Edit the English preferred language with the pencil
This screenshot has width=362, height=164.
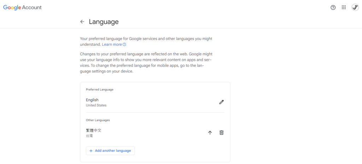coord(222,102)
